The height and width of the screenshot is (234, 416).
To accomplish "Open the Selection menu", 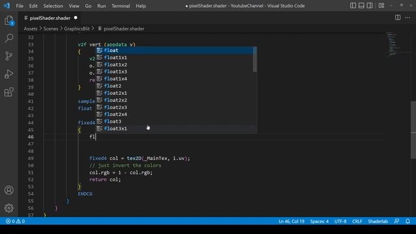I will [53, 6].
